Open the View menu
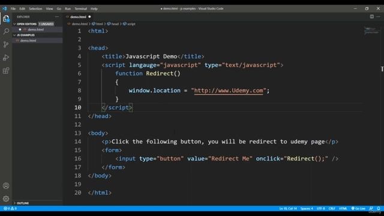The height and width of the screenshot is (216, 384). click(49, 8)
